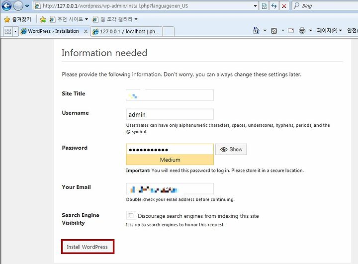Click the Home icon in command bar
This screenshot has width=358, height=264.
[x=256, y=30]
